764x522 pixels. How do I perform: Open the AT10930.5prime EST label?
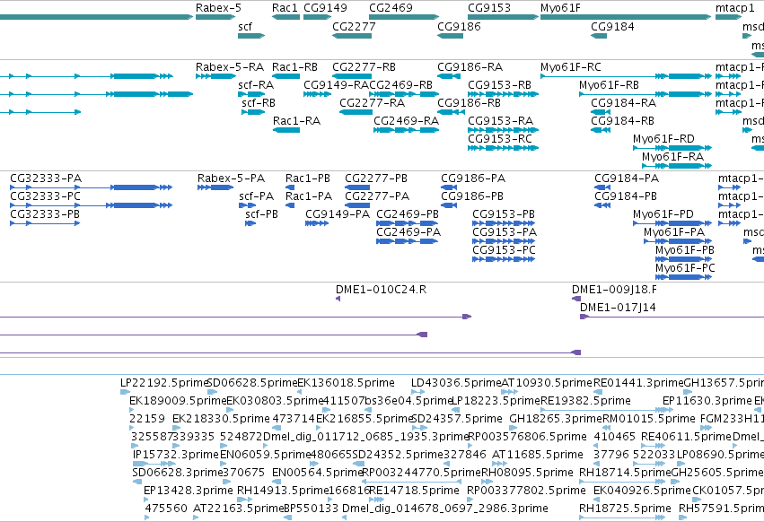[547, 383]
